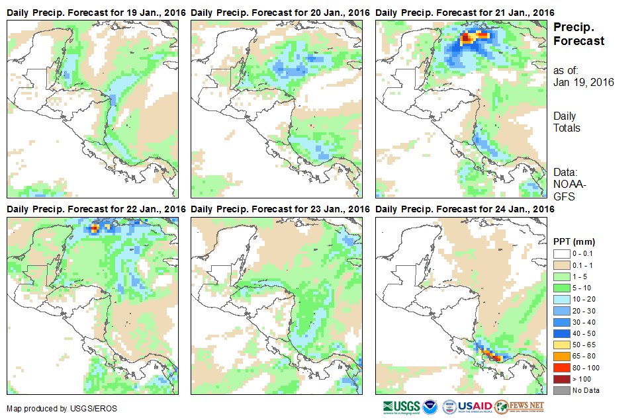Click the USGS logo
This screenshot has height=420, width=642.
(401, 406)
